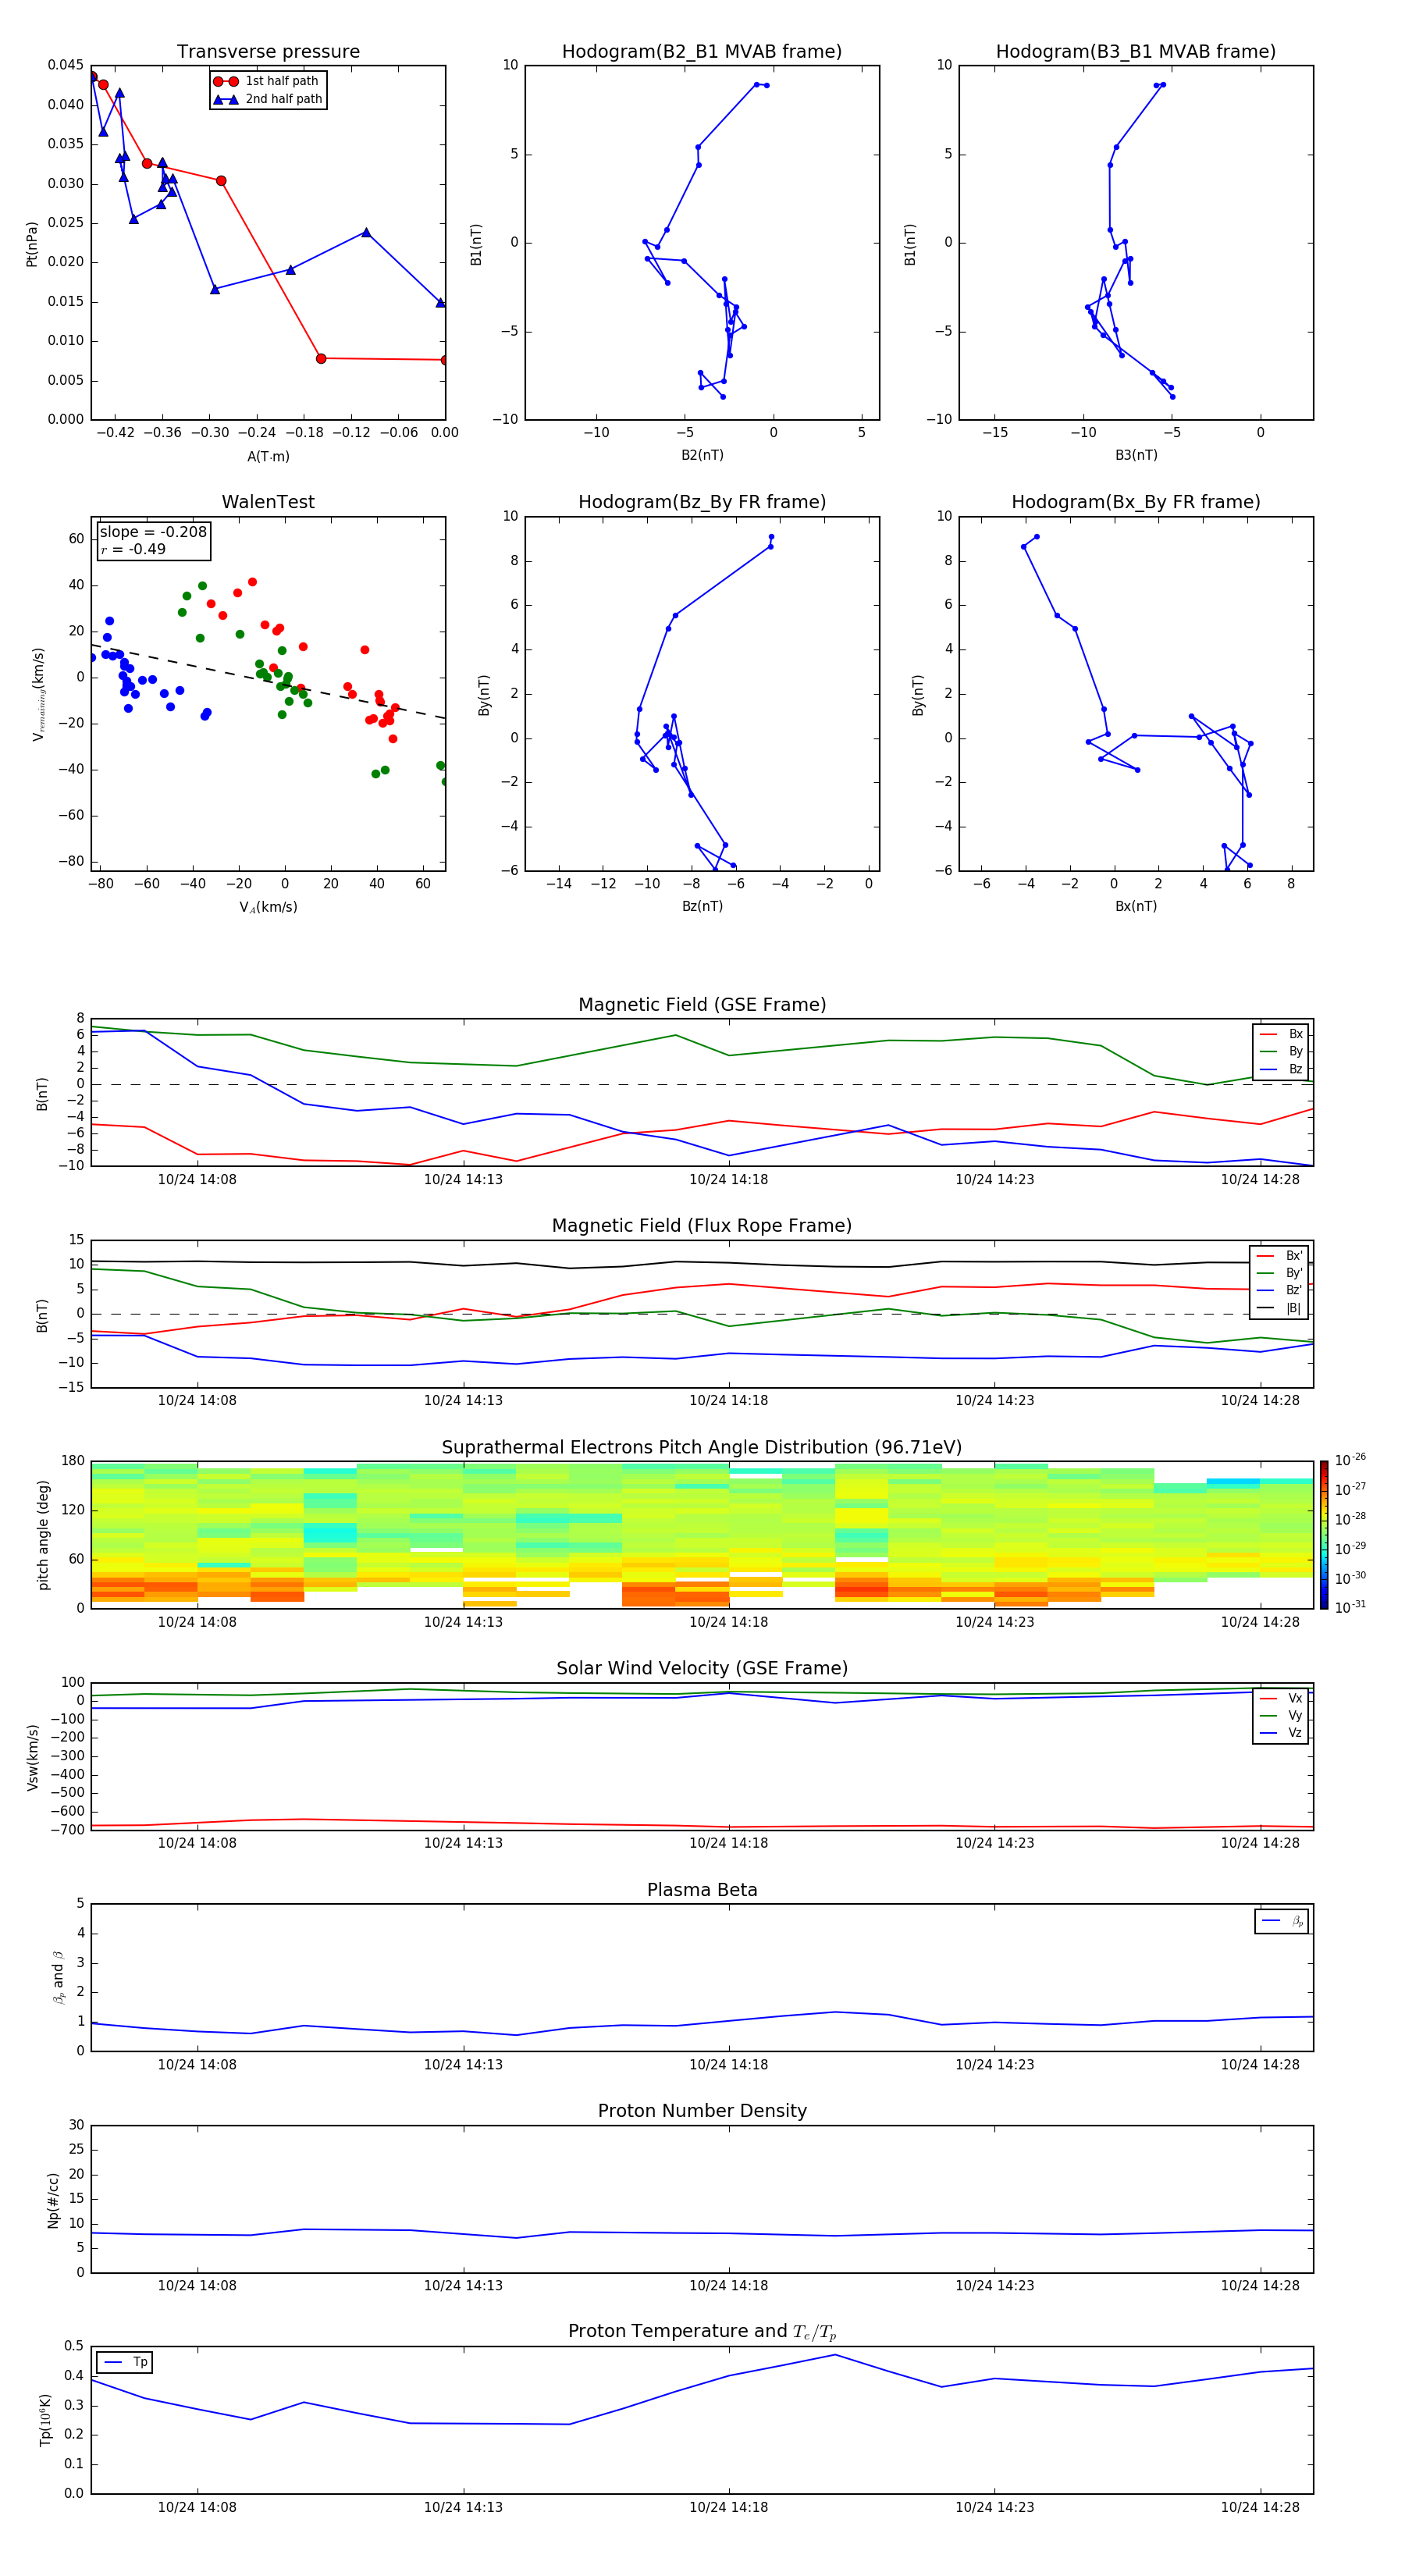Click the "Magnetic Field (Flux Rope Frame)" title
The width and height of the screenshot is (1405, 2576).
(702, 1226)
